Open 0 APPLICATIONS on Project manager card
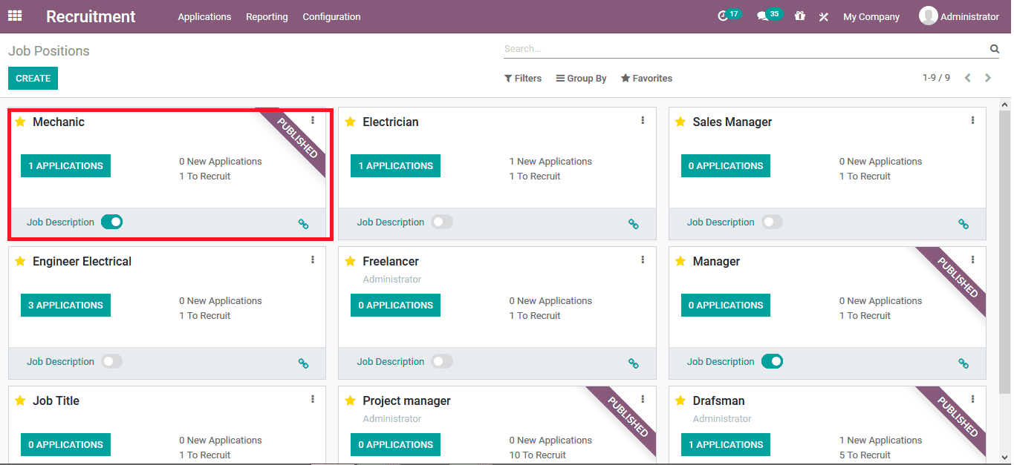This screenshot has width=1014, height=465. 395,444
